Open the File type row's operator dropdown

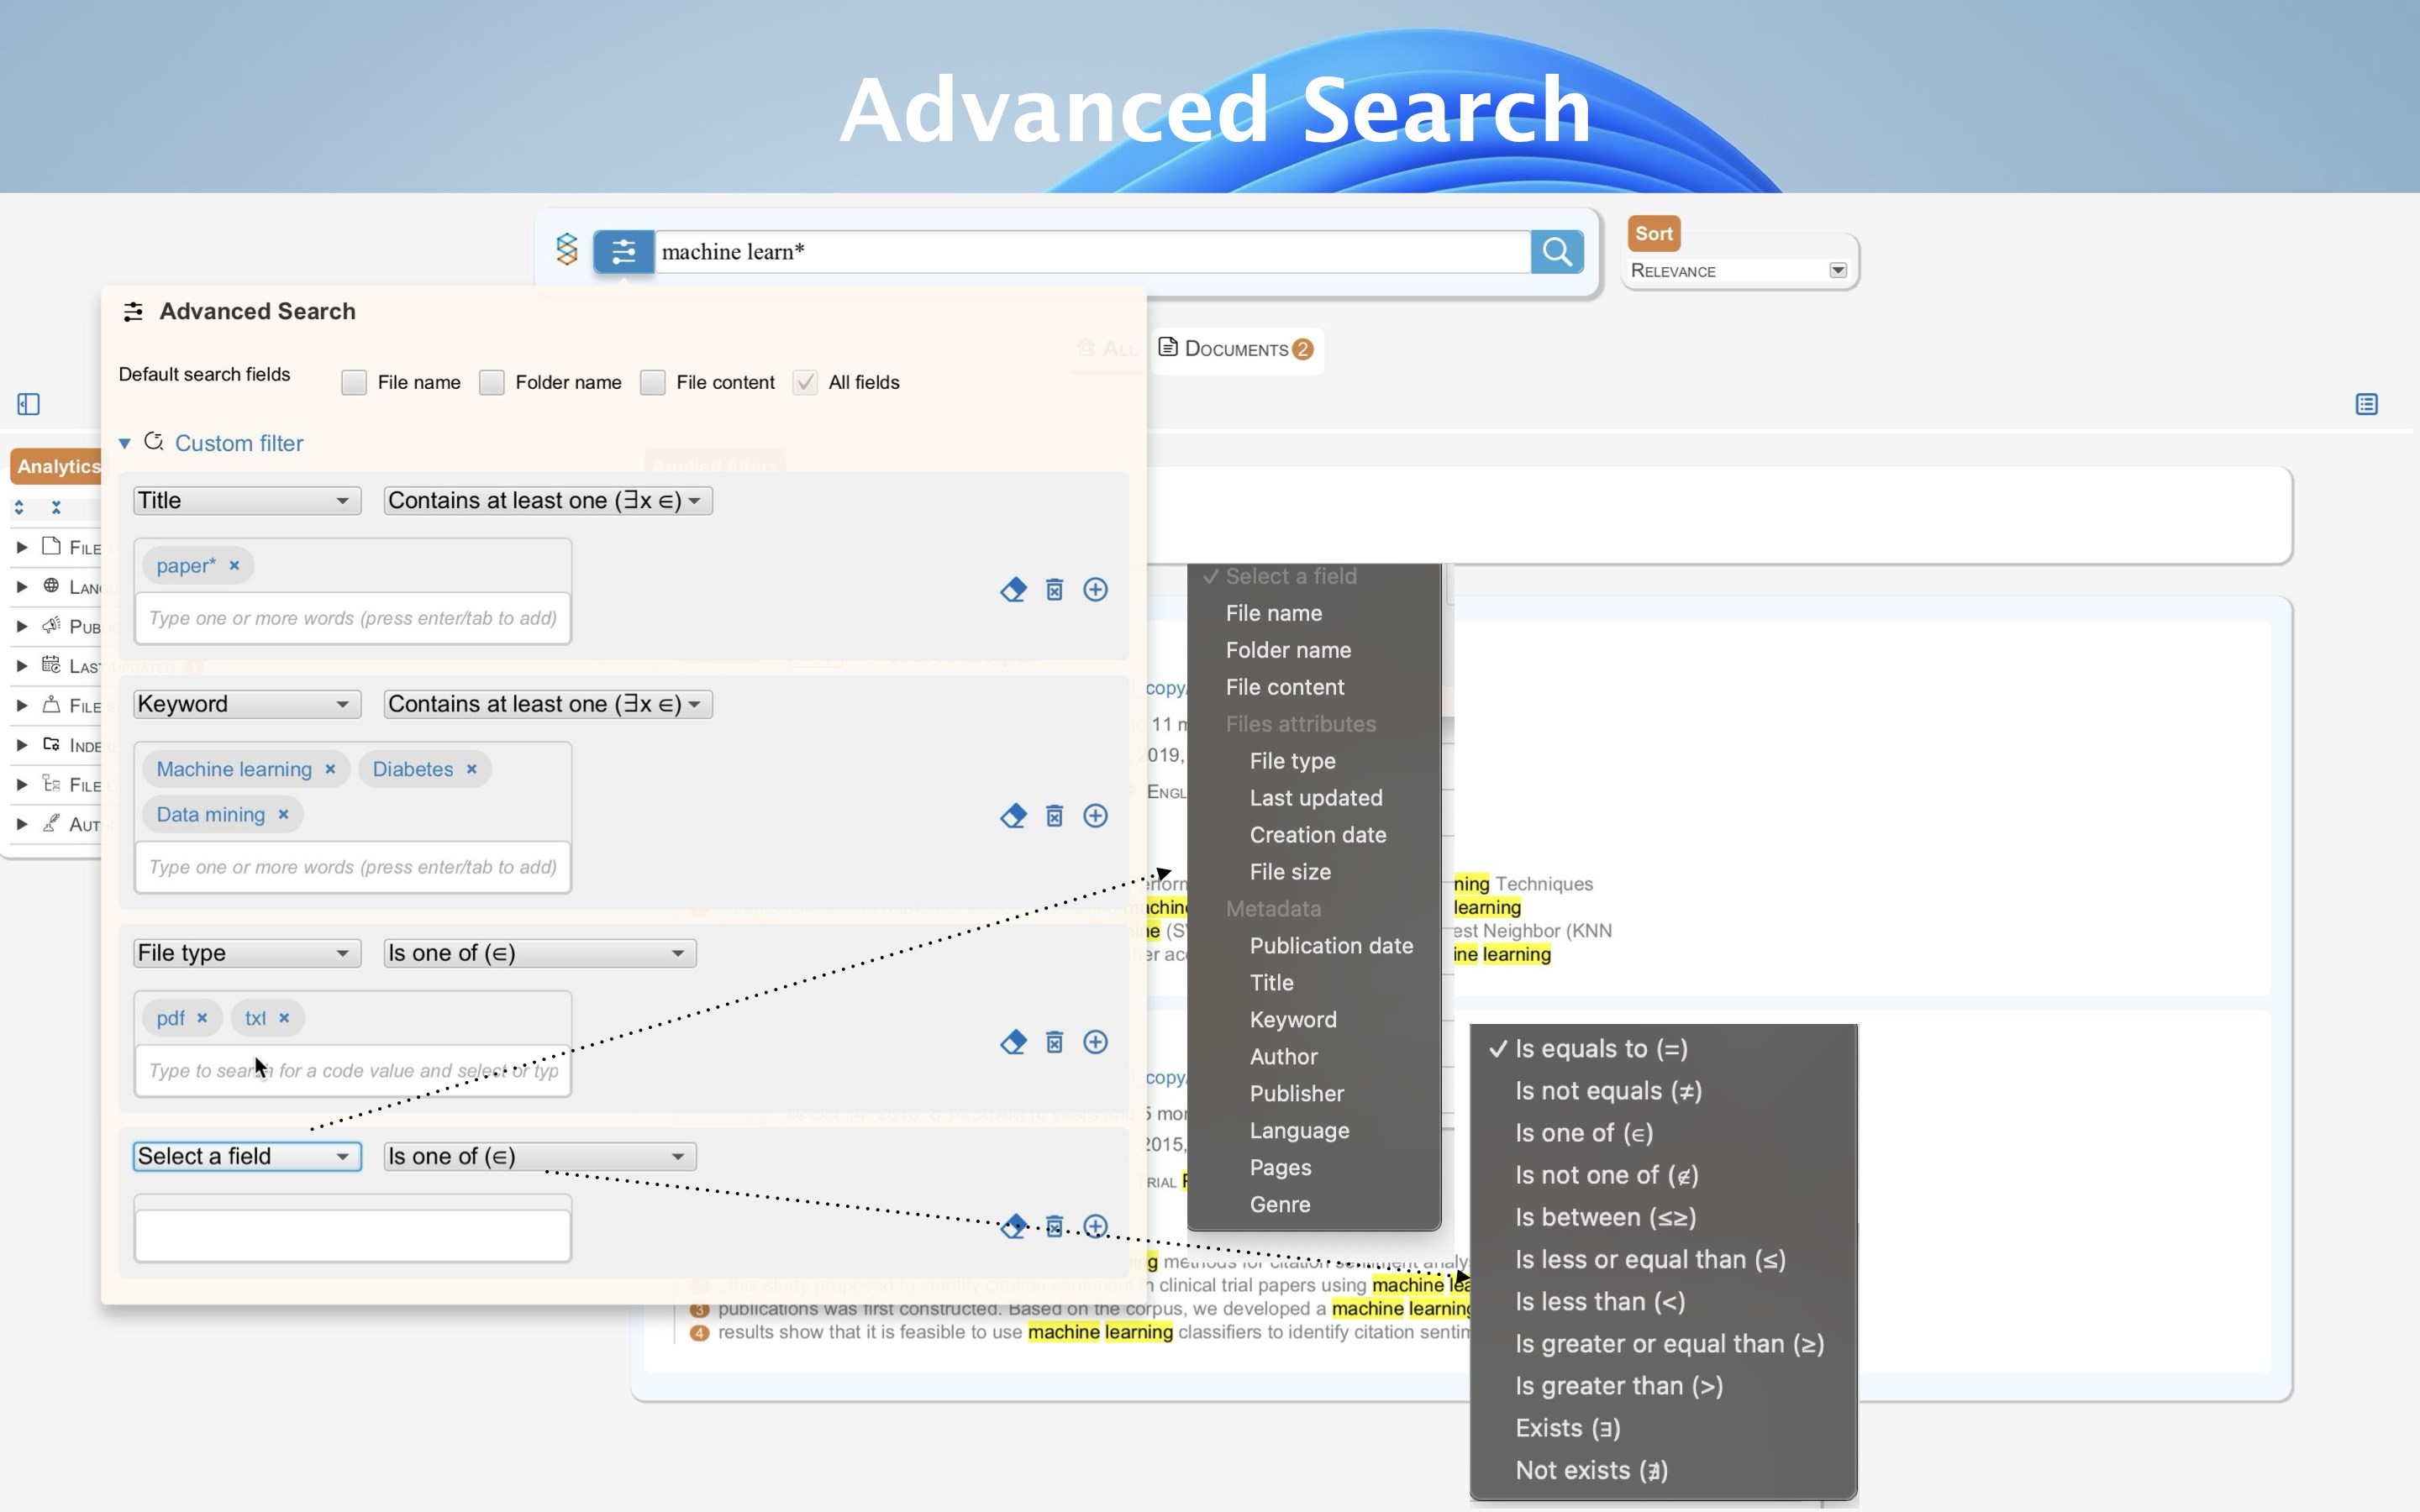coord(540,953)
